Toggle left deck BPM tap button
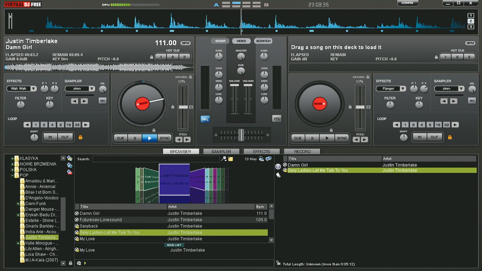This screenshot has width=482, height=271. pyautogui.click(x=185, y=43)
